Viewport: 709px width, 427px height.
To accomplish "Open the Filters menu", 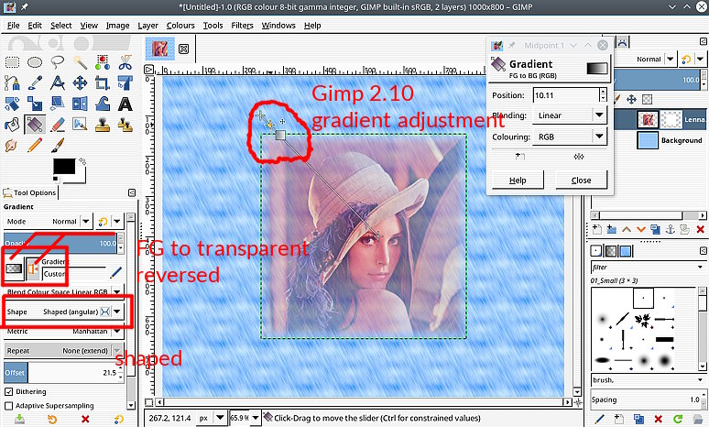I will click(242, 26).
